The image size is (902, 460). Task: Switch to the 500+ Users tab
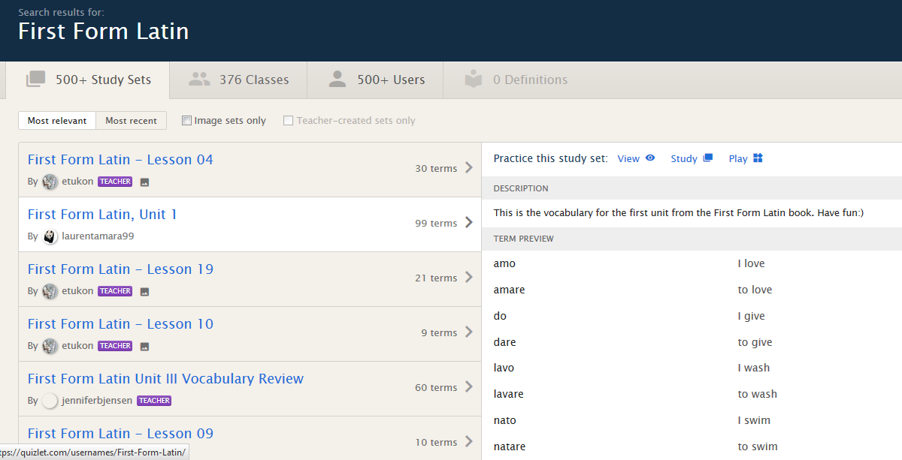[375, 80]
